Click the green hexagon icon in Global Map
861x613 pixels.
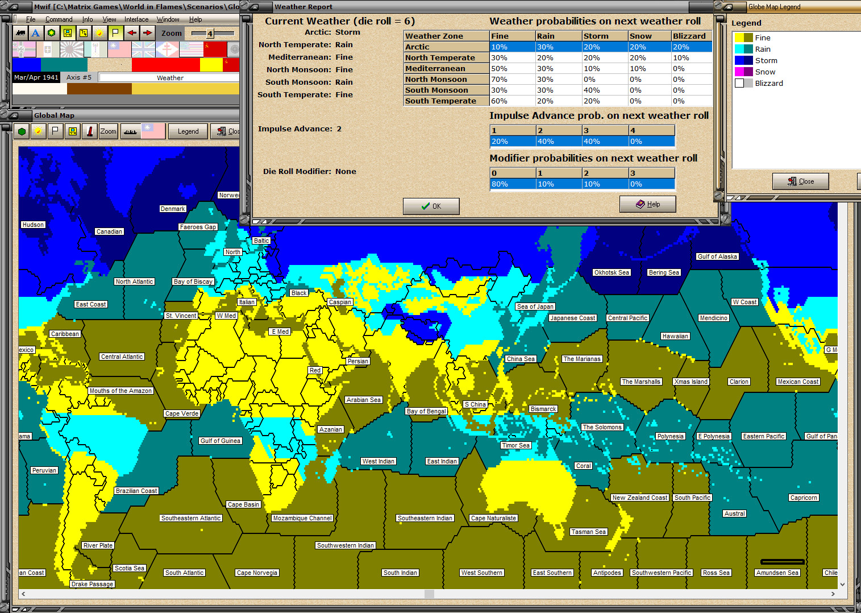22,131
